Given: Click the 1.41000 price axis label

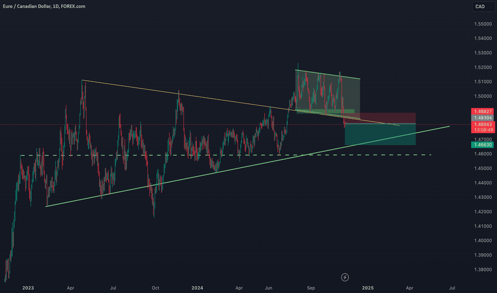Looking at the screenshot, I should click(x=483, y=226).
